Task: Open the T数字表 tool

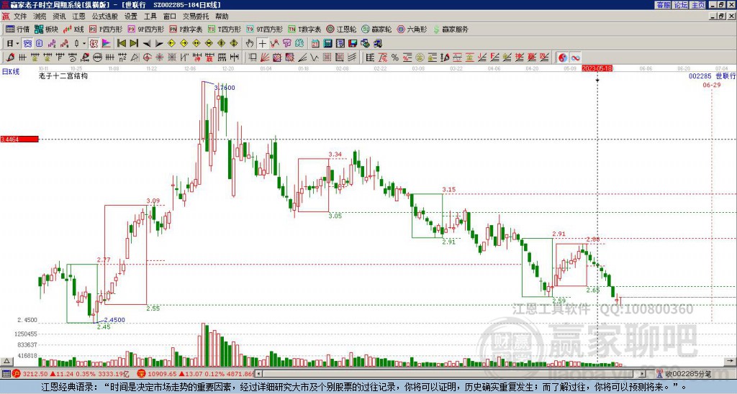Action: pos(304,29)
